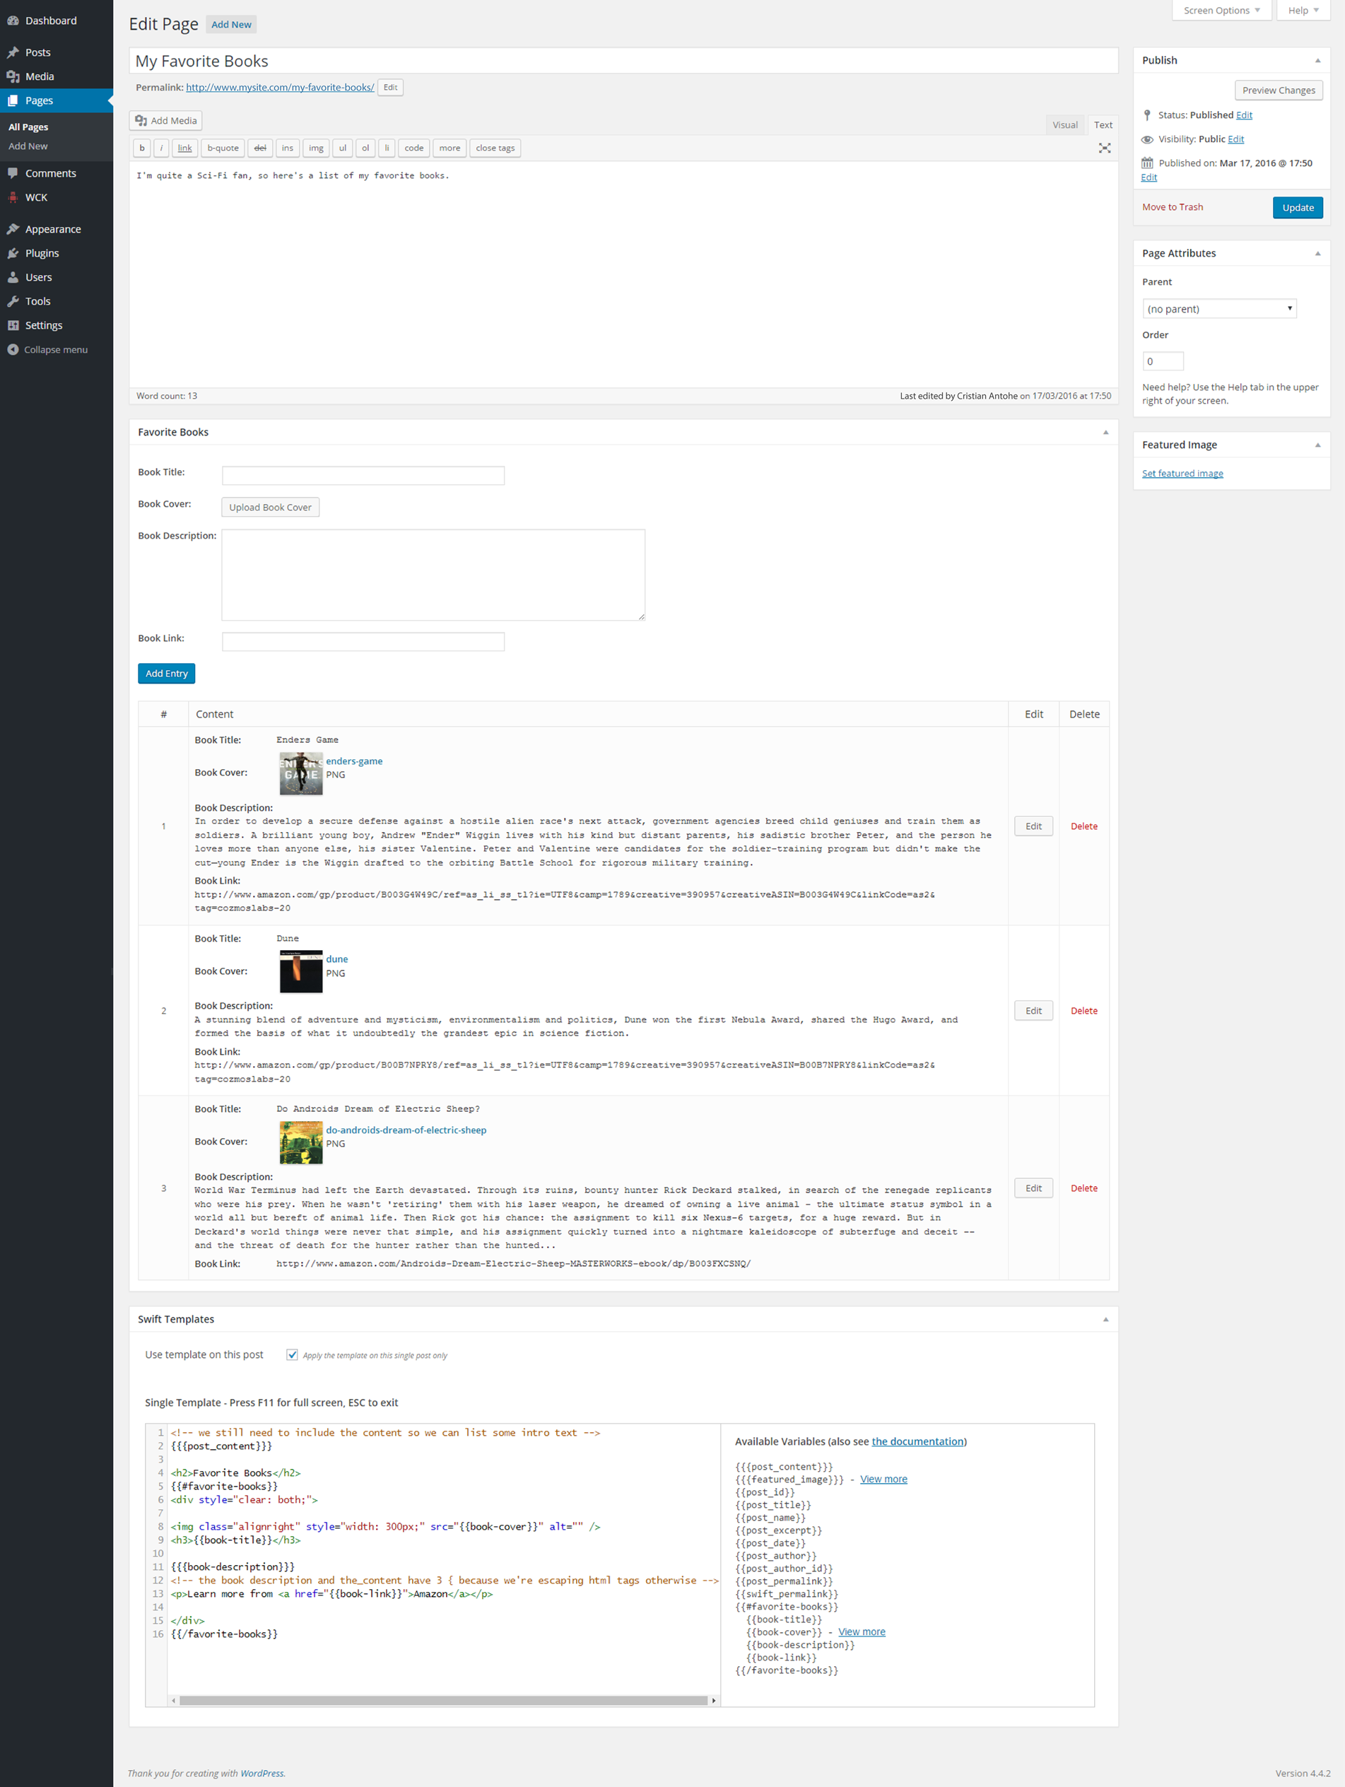Click the Comments bubble icon
Viewport: 1345px width, 1787px height.
click(x=13, y=174)
